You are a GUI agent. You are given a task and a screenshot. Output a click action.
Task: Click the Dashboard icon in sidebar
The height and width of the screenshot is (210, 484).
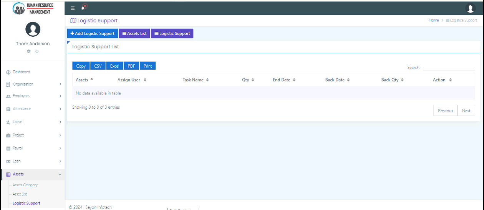pos(8,72)
